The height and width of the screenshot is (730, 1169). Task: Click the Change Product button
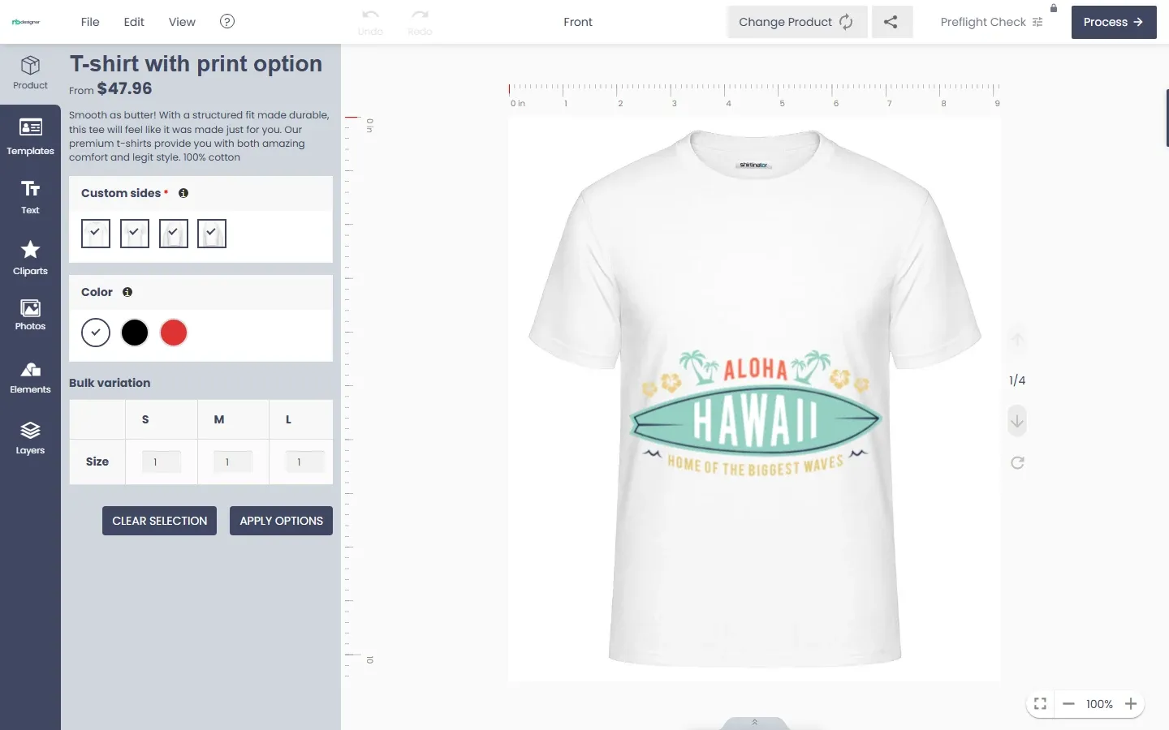[797, 22]
